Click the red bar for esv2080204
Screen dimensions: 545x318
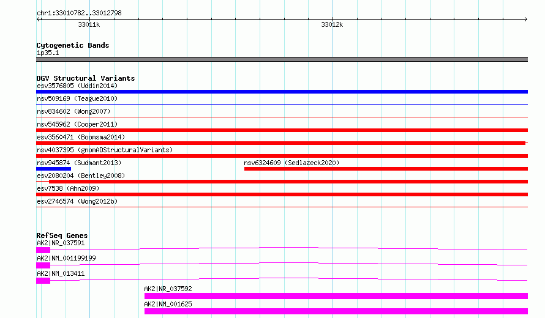click(288, 182)
